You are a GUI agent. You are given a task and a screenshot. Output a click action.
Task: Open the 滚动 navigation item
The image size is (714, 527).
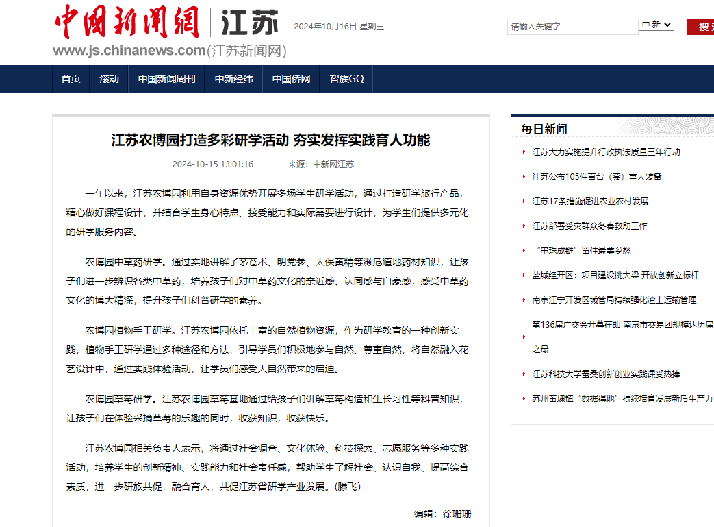[109, 79]
